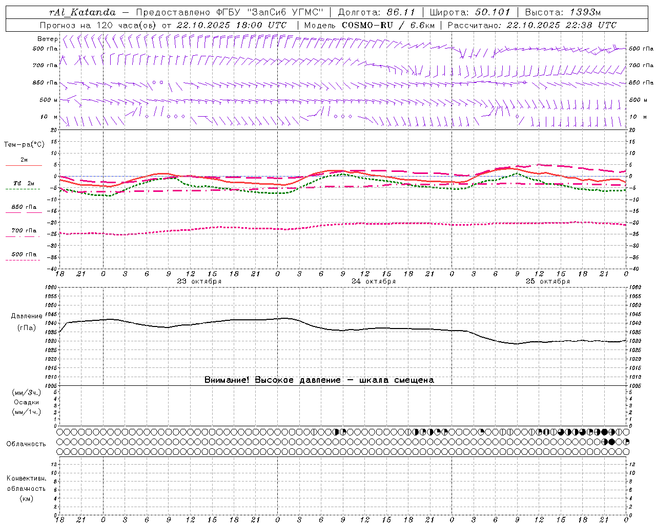
Task: Click the (мм/1ч.) precipitation unit label
Action: point(26,412)
